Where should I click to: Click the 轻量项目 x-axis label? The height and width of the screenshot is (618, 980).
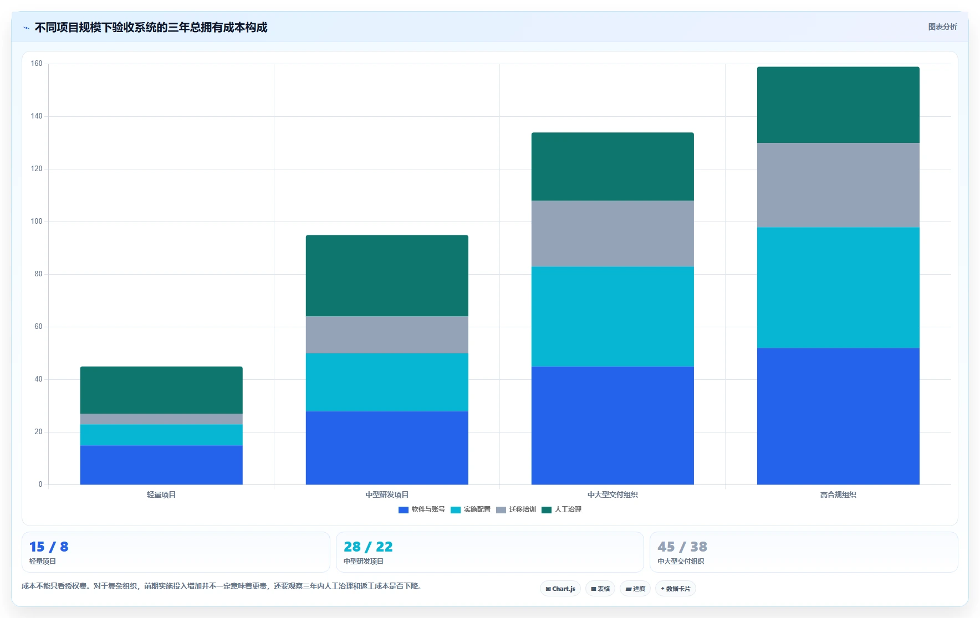(x=161, y=495)
